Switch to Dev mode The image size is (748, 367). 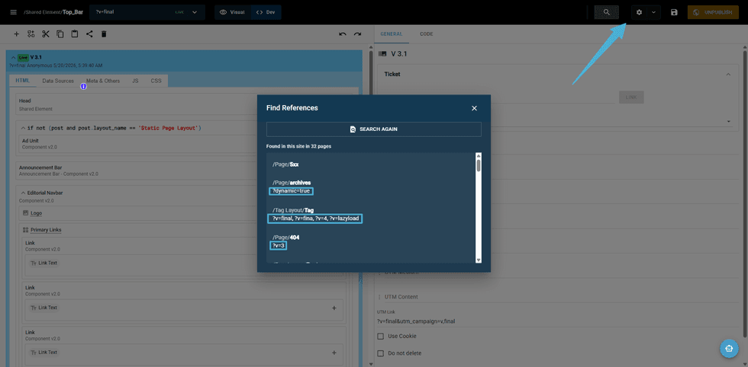[x=266, y=12]
